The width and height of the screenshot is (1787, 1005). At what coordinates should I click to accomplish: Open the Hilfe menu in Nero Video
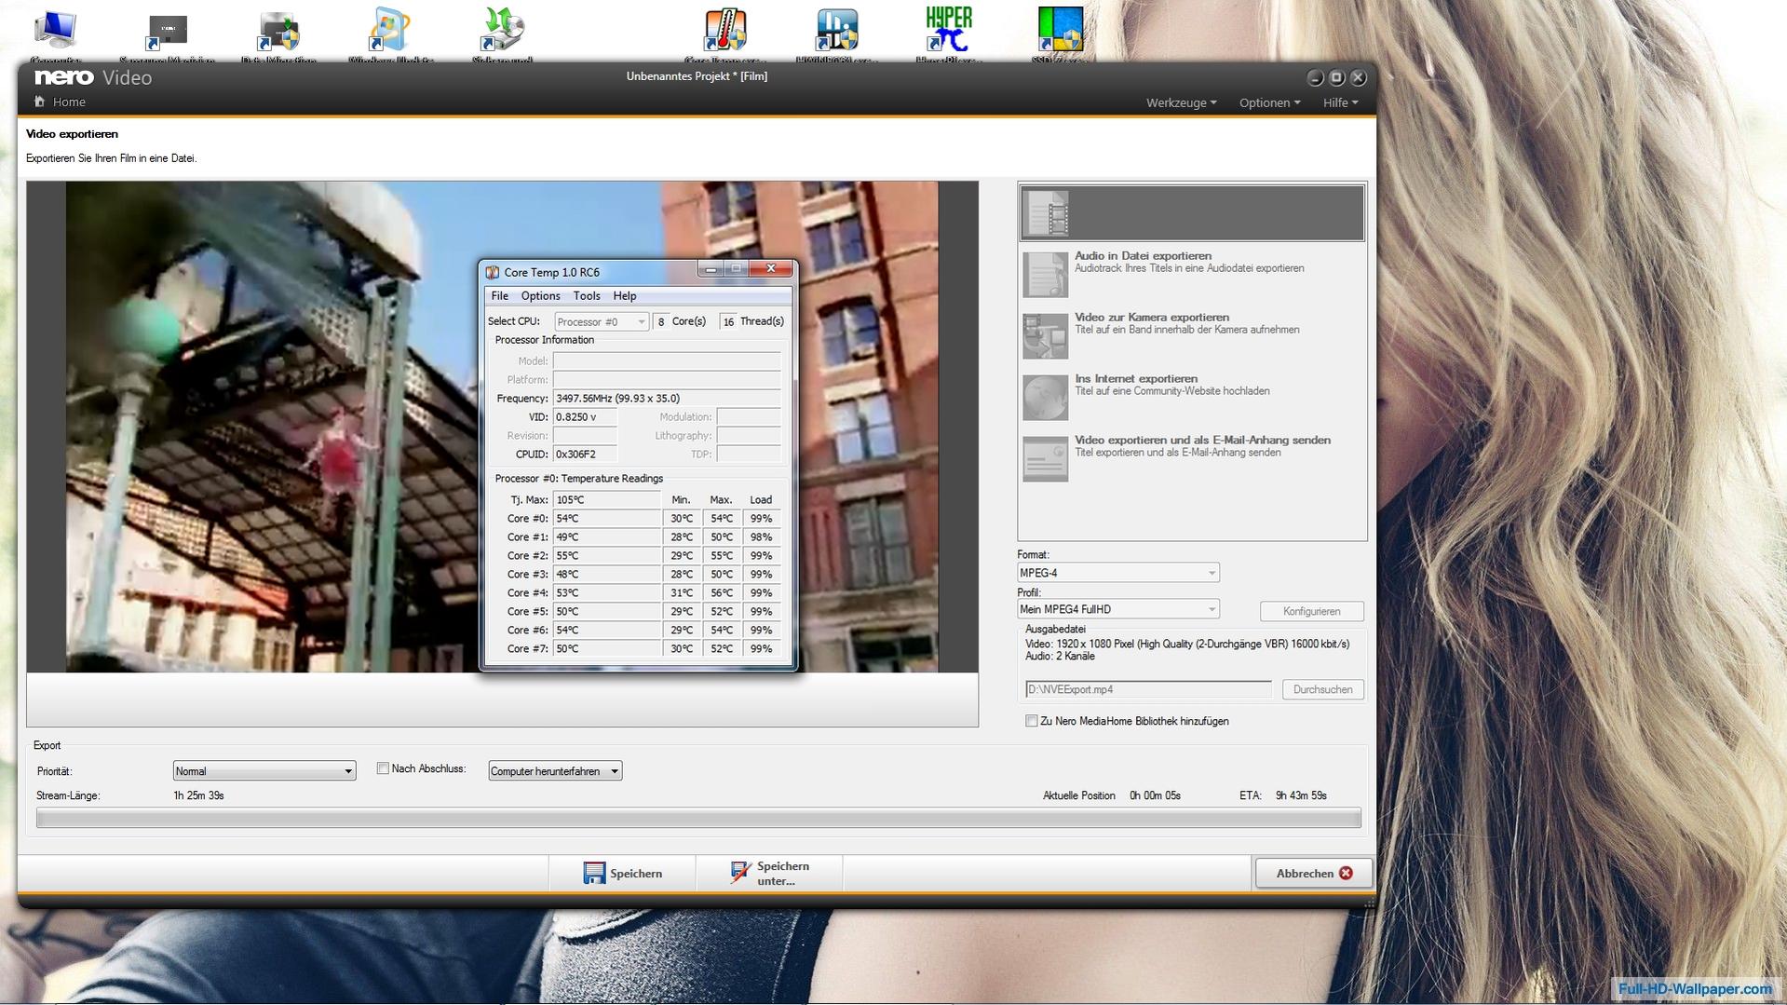pyautogui.click(x=1340, y=102)
